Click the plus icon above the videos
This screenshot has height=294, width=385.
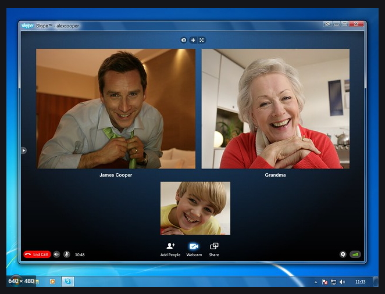(x=193, y=40)
